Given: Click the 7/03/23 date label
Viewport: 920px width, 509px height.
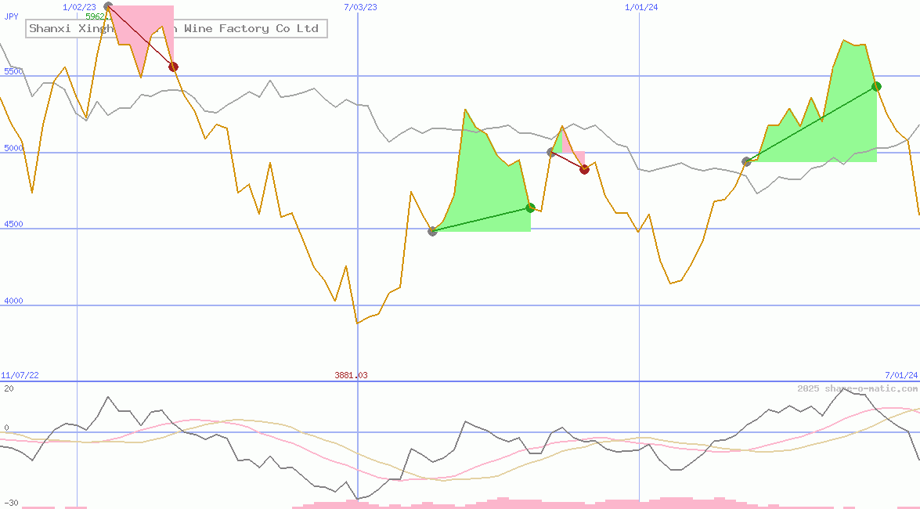Looking at the screenshot, I should (360, 7).
